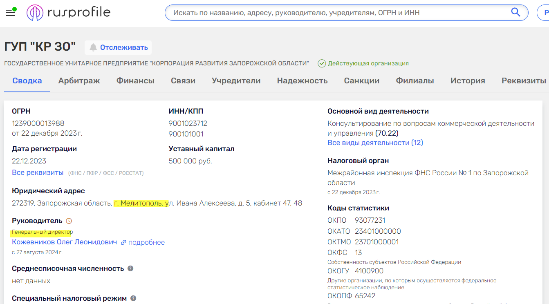Viewport: 549px width, 304px height.
Task: Click the bell icon next to Отслеживать
Action: 94,47
